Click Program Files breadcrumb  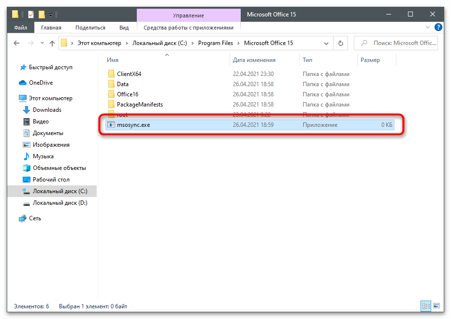point(216,43)
